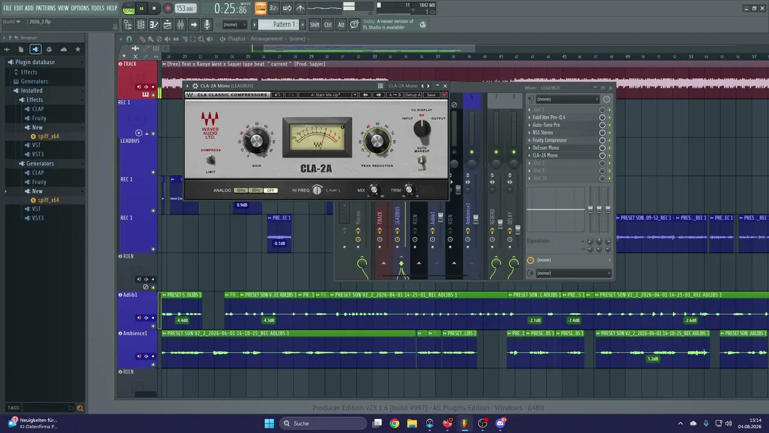Open File Explorer from the taskbar
Viewport: 769px width, 433px height.
(412, 423)
